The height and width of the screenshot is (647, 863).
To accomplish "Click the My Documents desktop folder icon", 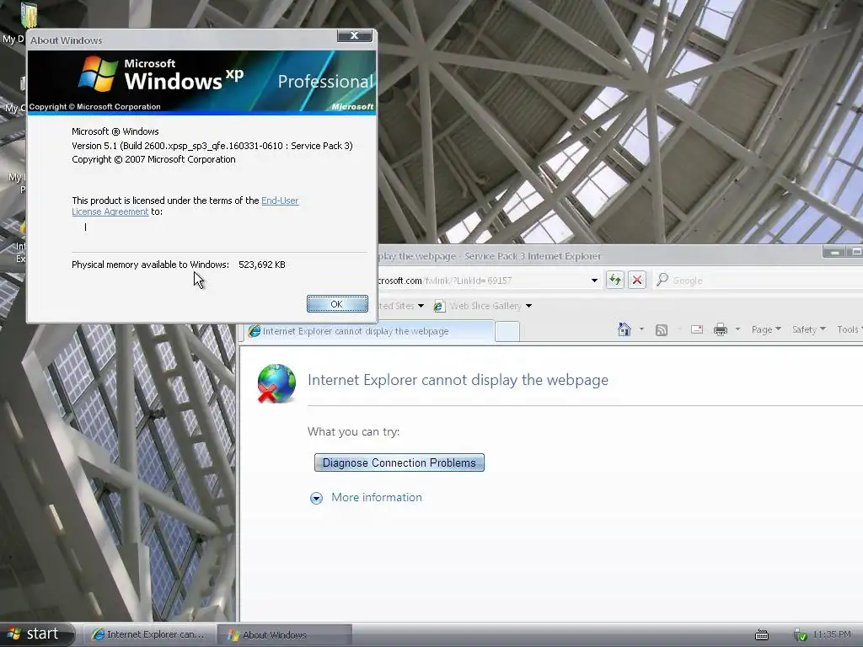I will (x=29, y=15).
